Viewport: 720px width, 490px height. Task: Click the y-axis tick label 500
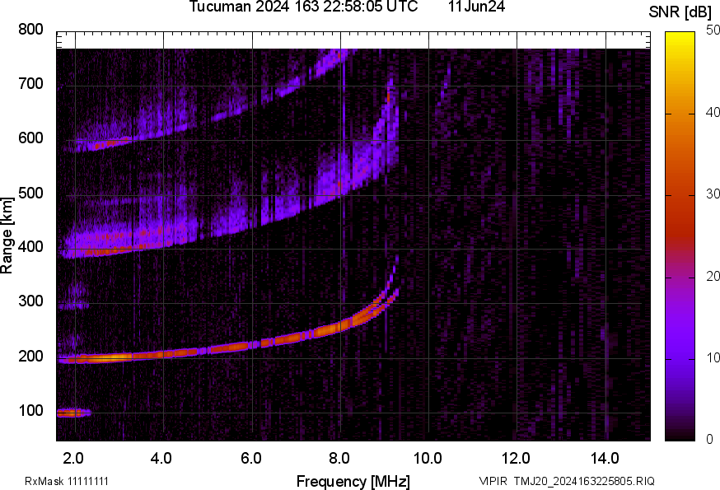tap(30, 193)
